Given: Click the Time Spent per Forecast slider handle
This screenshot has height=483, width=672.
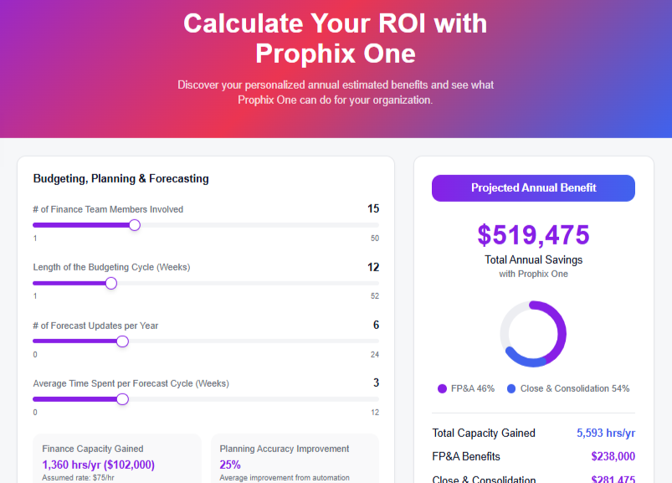Looking at the screenshot, I should click(x=122, y=399).
